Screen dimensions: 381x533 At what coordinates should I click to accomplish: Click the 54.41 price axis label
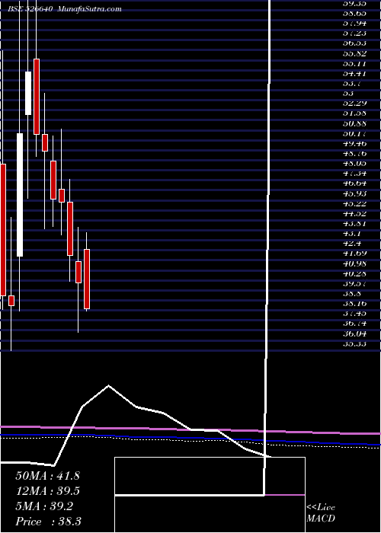354,73
